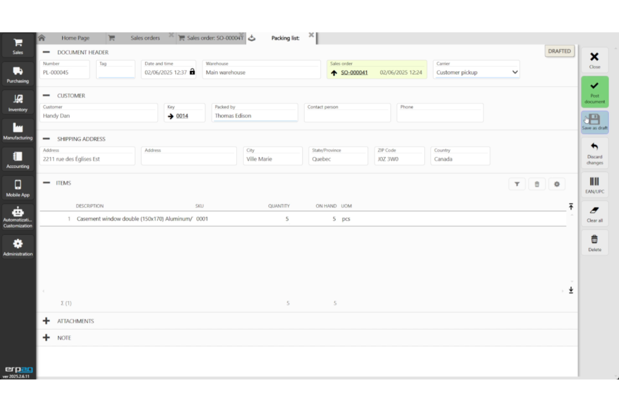The image size is (619, 412).
Task: Click the green Post document button
Action: pos(594,92)
